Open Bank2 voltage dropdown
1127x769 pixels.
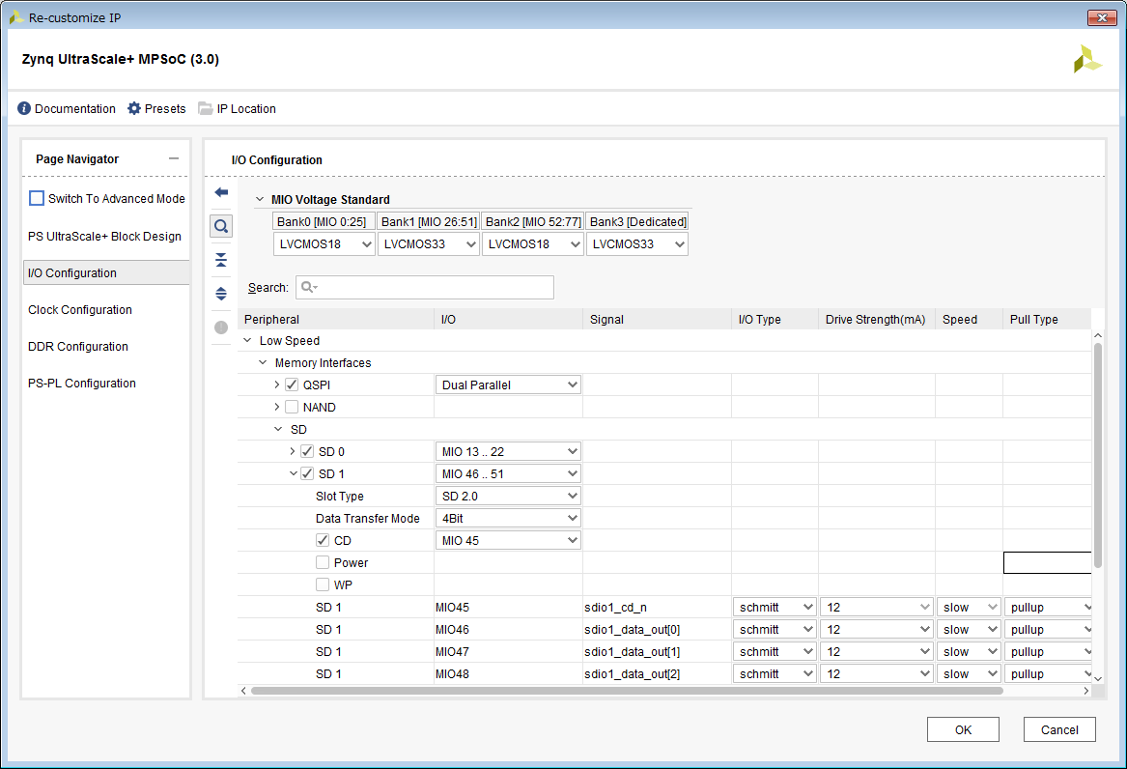click(x=532, y=244)
